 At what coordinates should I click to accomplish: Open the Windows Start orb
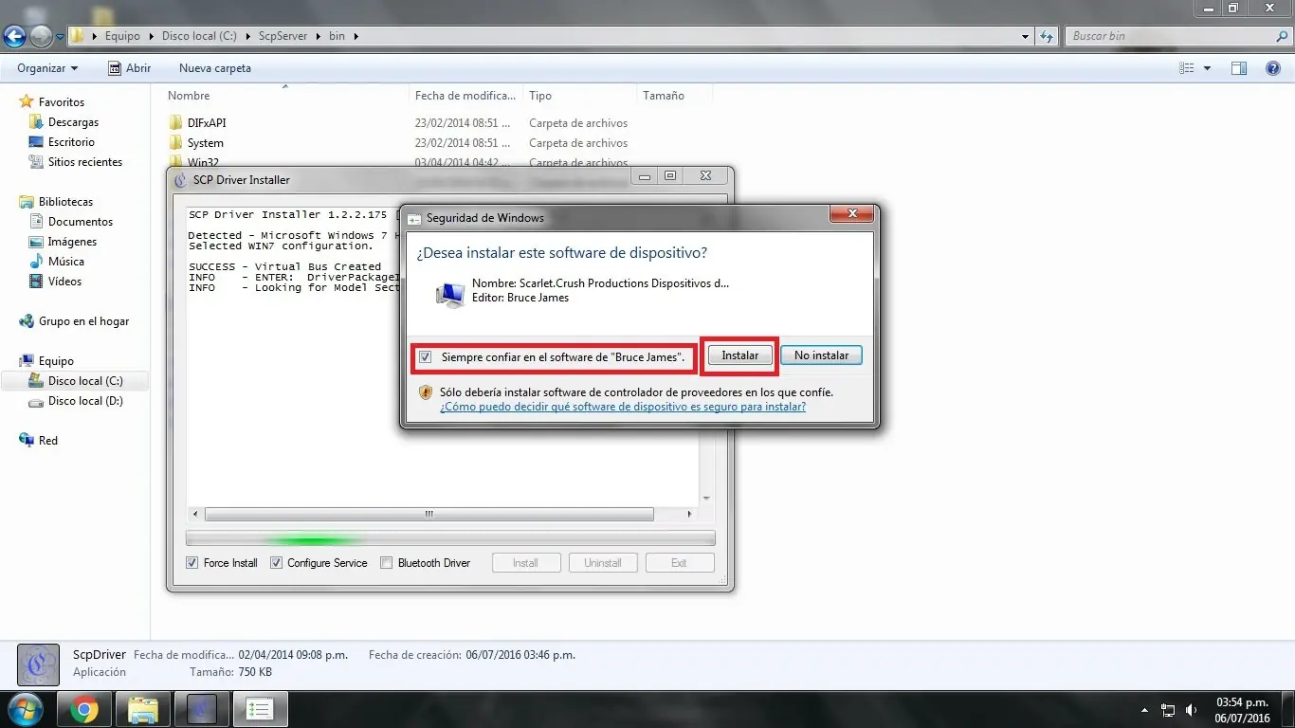tap(26, 709)
